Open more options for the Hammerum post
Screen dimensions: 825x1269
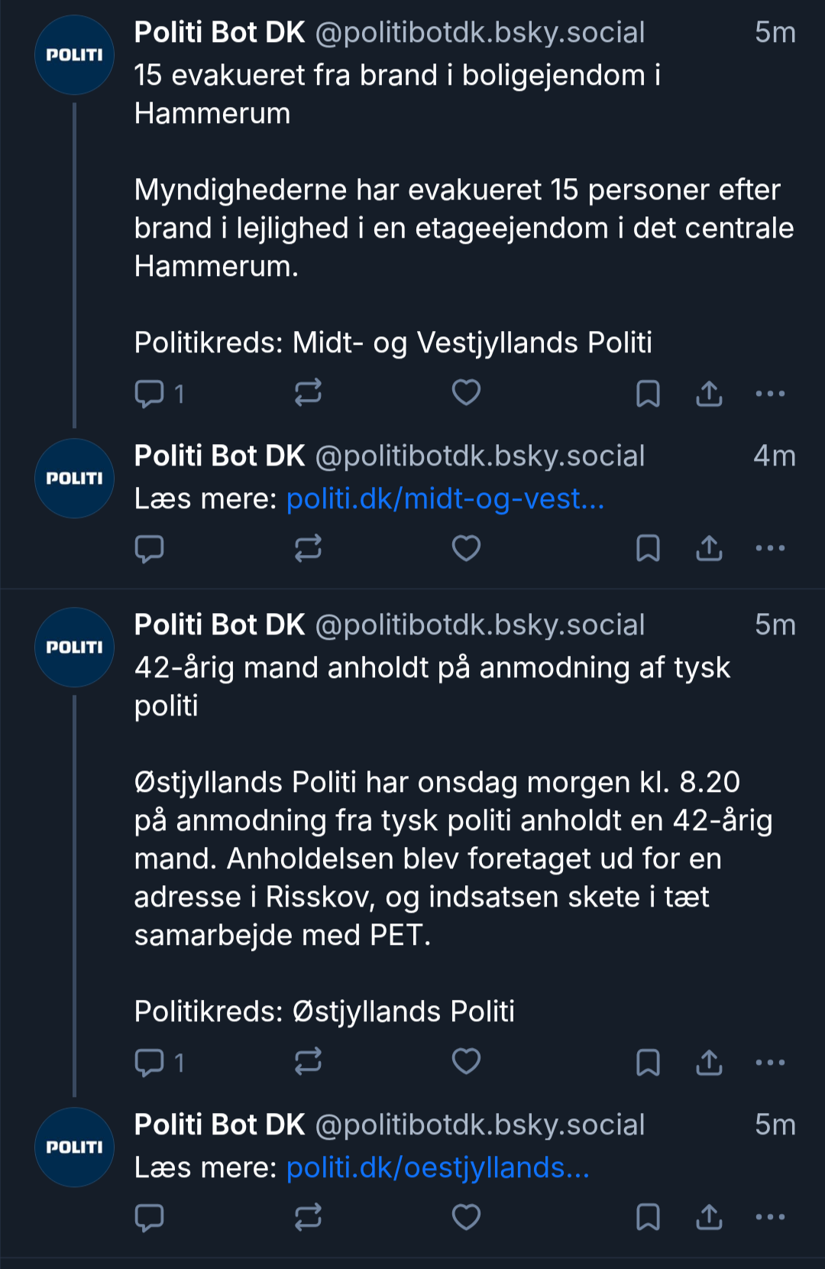tap(770, 394)
